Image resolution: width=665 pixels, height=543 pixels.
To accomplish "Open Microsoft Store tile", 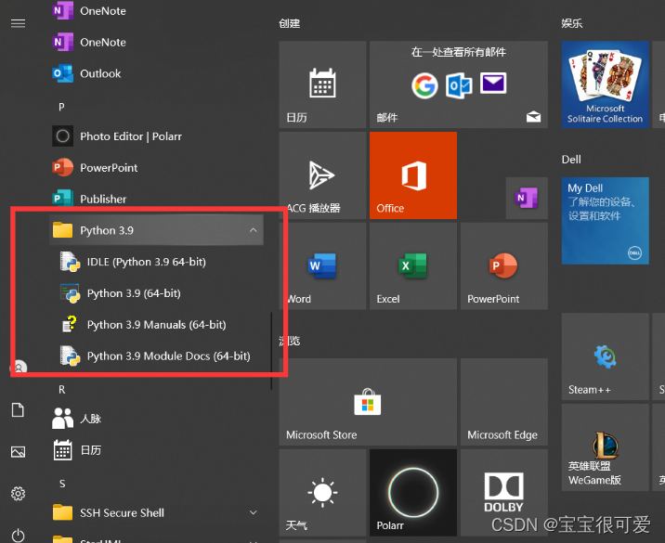I will (x=368, y=402).
